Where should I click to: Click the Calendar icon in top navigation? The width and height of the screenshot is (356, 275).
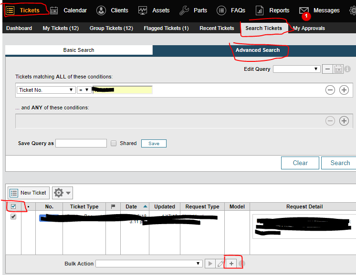(54, 10)
